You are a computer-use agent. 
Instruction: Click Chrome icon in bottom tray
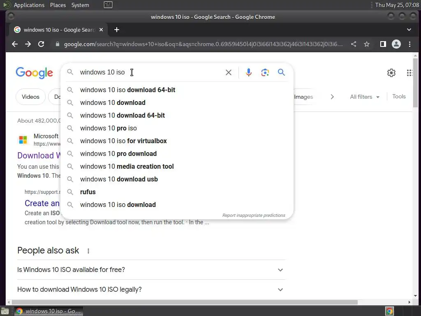390,311
